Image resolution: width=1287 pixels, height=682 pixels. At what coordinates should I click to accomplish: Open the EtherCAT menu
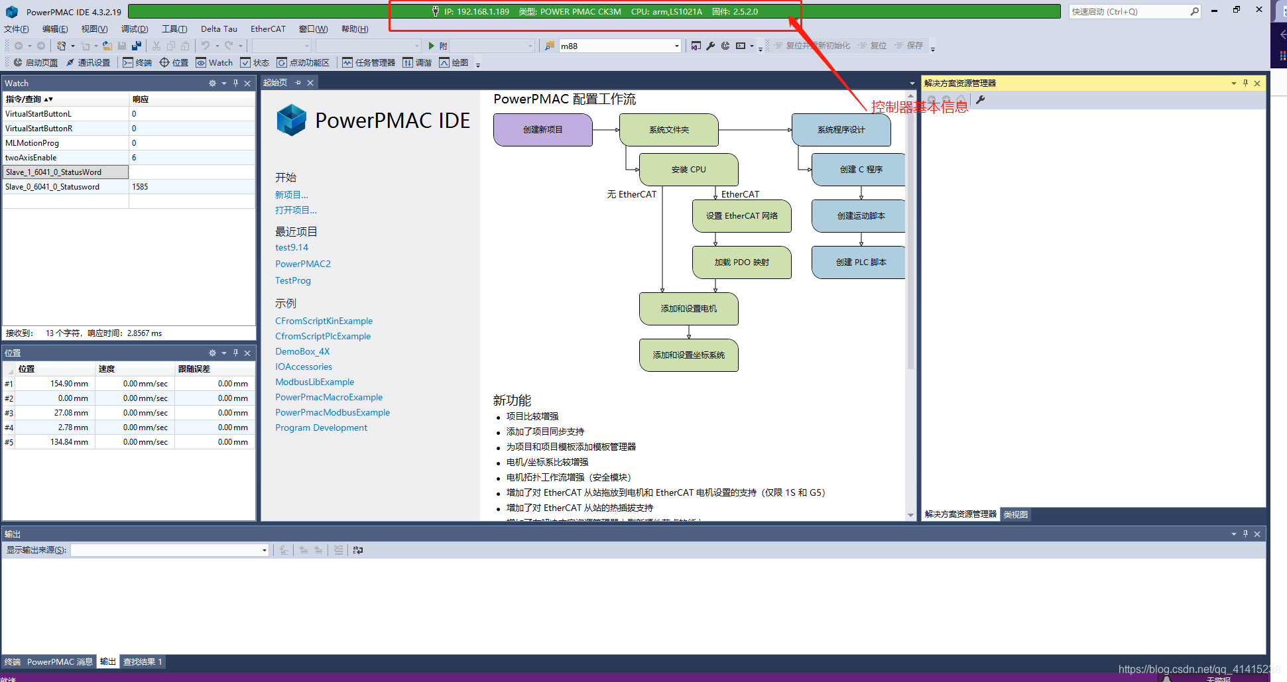click(x=268, y=29)
